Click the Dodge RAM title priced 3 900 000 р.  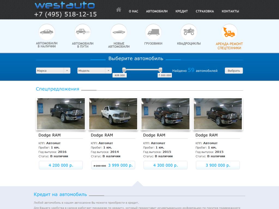coord(207,135)
